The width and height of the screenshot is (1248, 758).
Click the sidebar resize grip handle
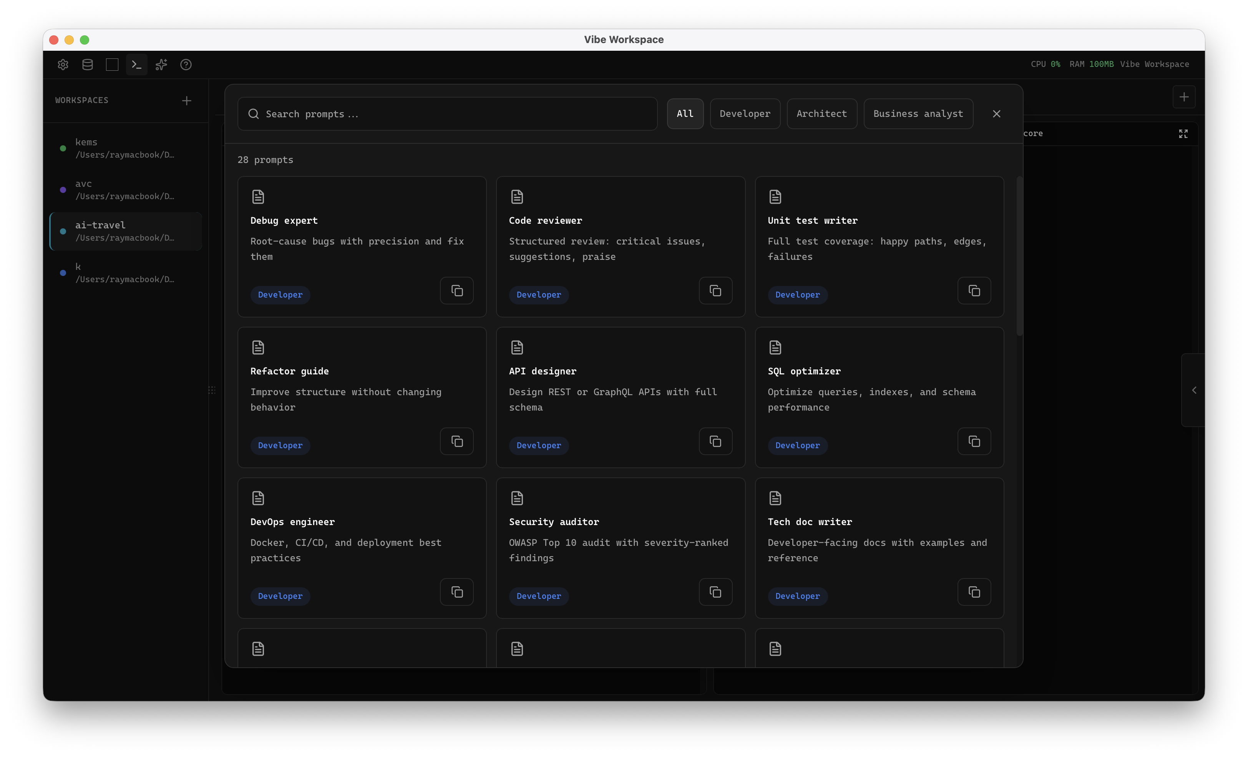point(212,390)
